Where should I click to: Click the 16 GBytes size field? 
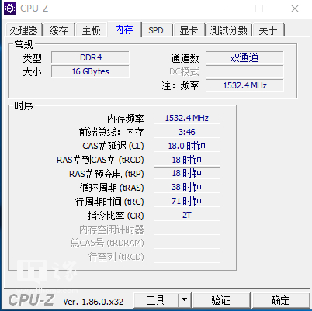click(x=90, y=71)
